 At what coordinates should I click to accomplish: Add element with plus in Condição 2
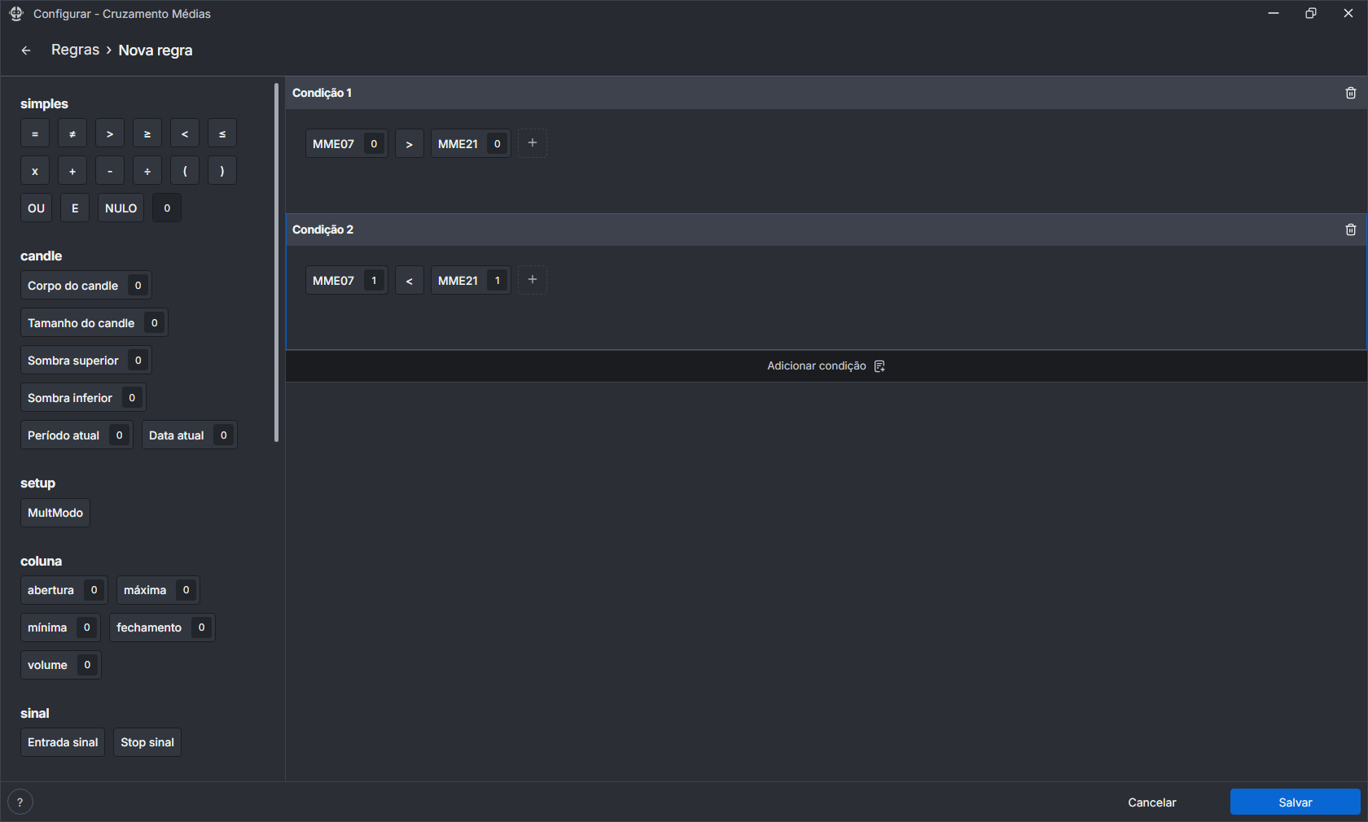(533, 280)
